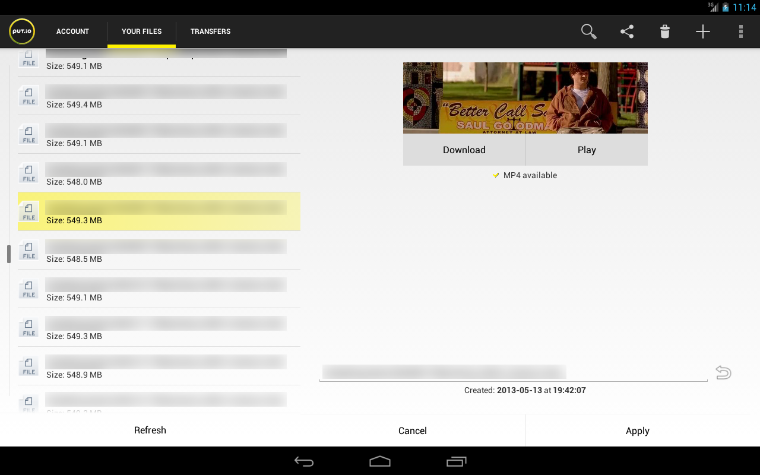Click file icon of the 548.5 MB row
The height and width of the screenshot is (475, 760).
[x=28, y=250]
